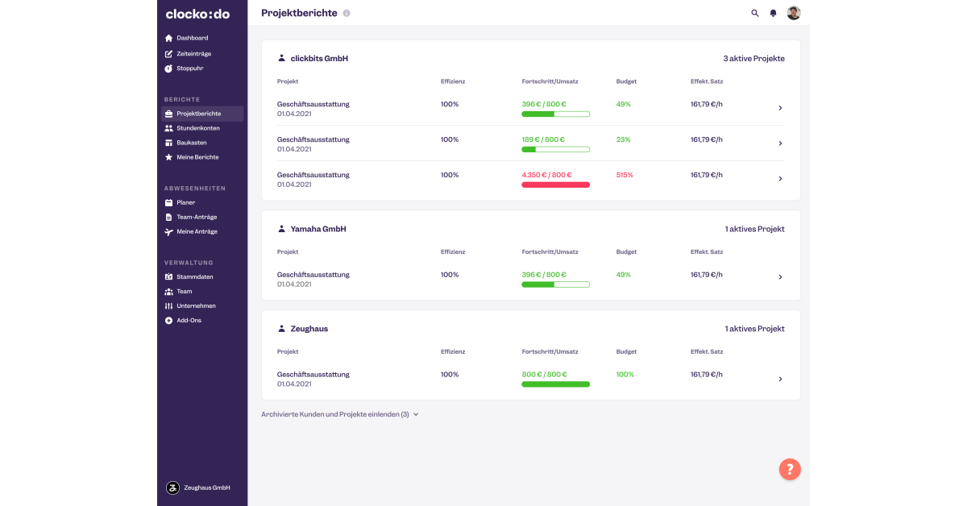Open Stundenkonten via its people icon

pyautogui.click(x=168, y=128)
